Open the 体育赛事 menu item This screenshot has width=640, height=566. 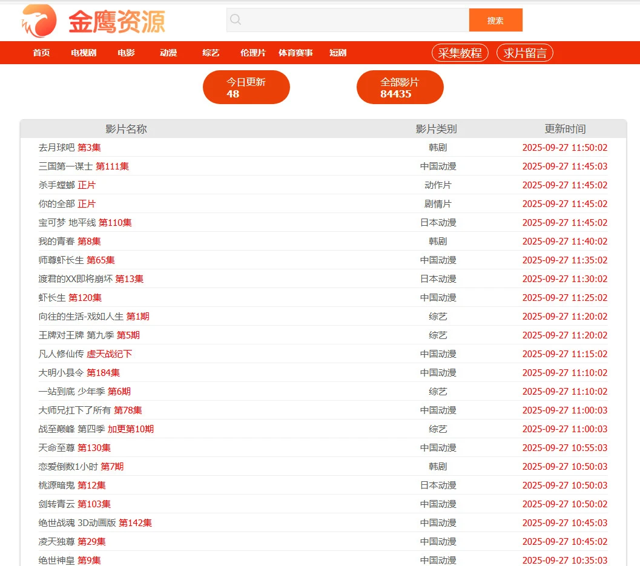pos(295,53)
